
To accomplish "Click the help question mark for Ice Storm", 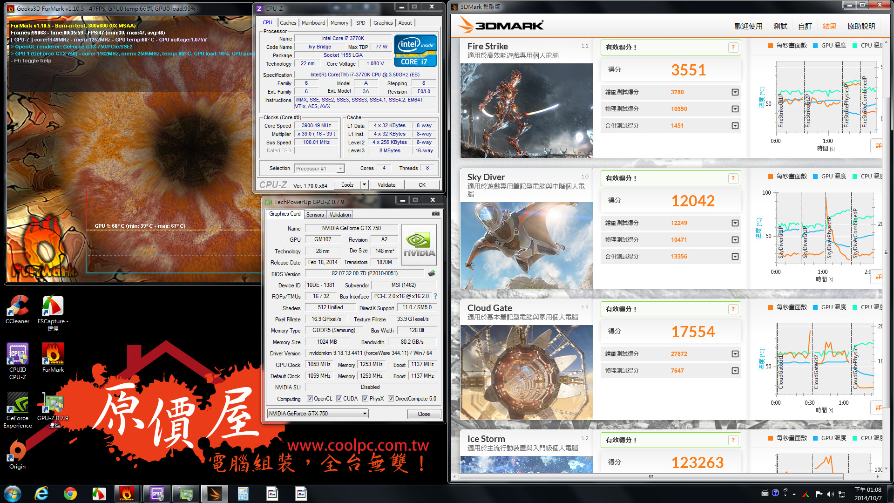I will point(733,440).
